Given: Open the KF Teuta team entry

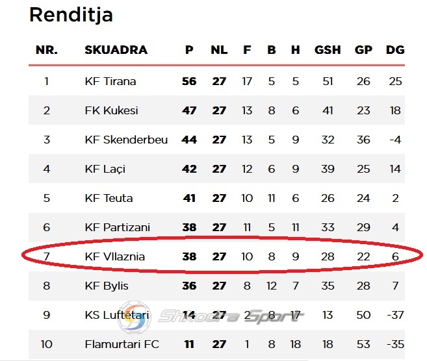Looking at the screenshot, I should 109,198.
